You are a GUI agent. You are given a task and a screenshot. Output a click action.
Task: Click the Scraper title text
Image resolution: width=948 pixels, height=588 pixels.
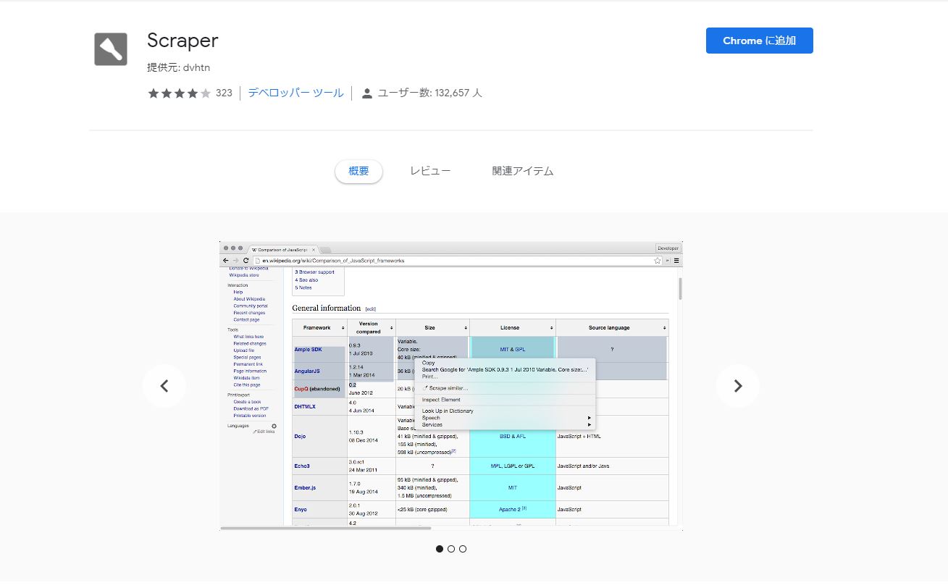[x=183, y=41]
